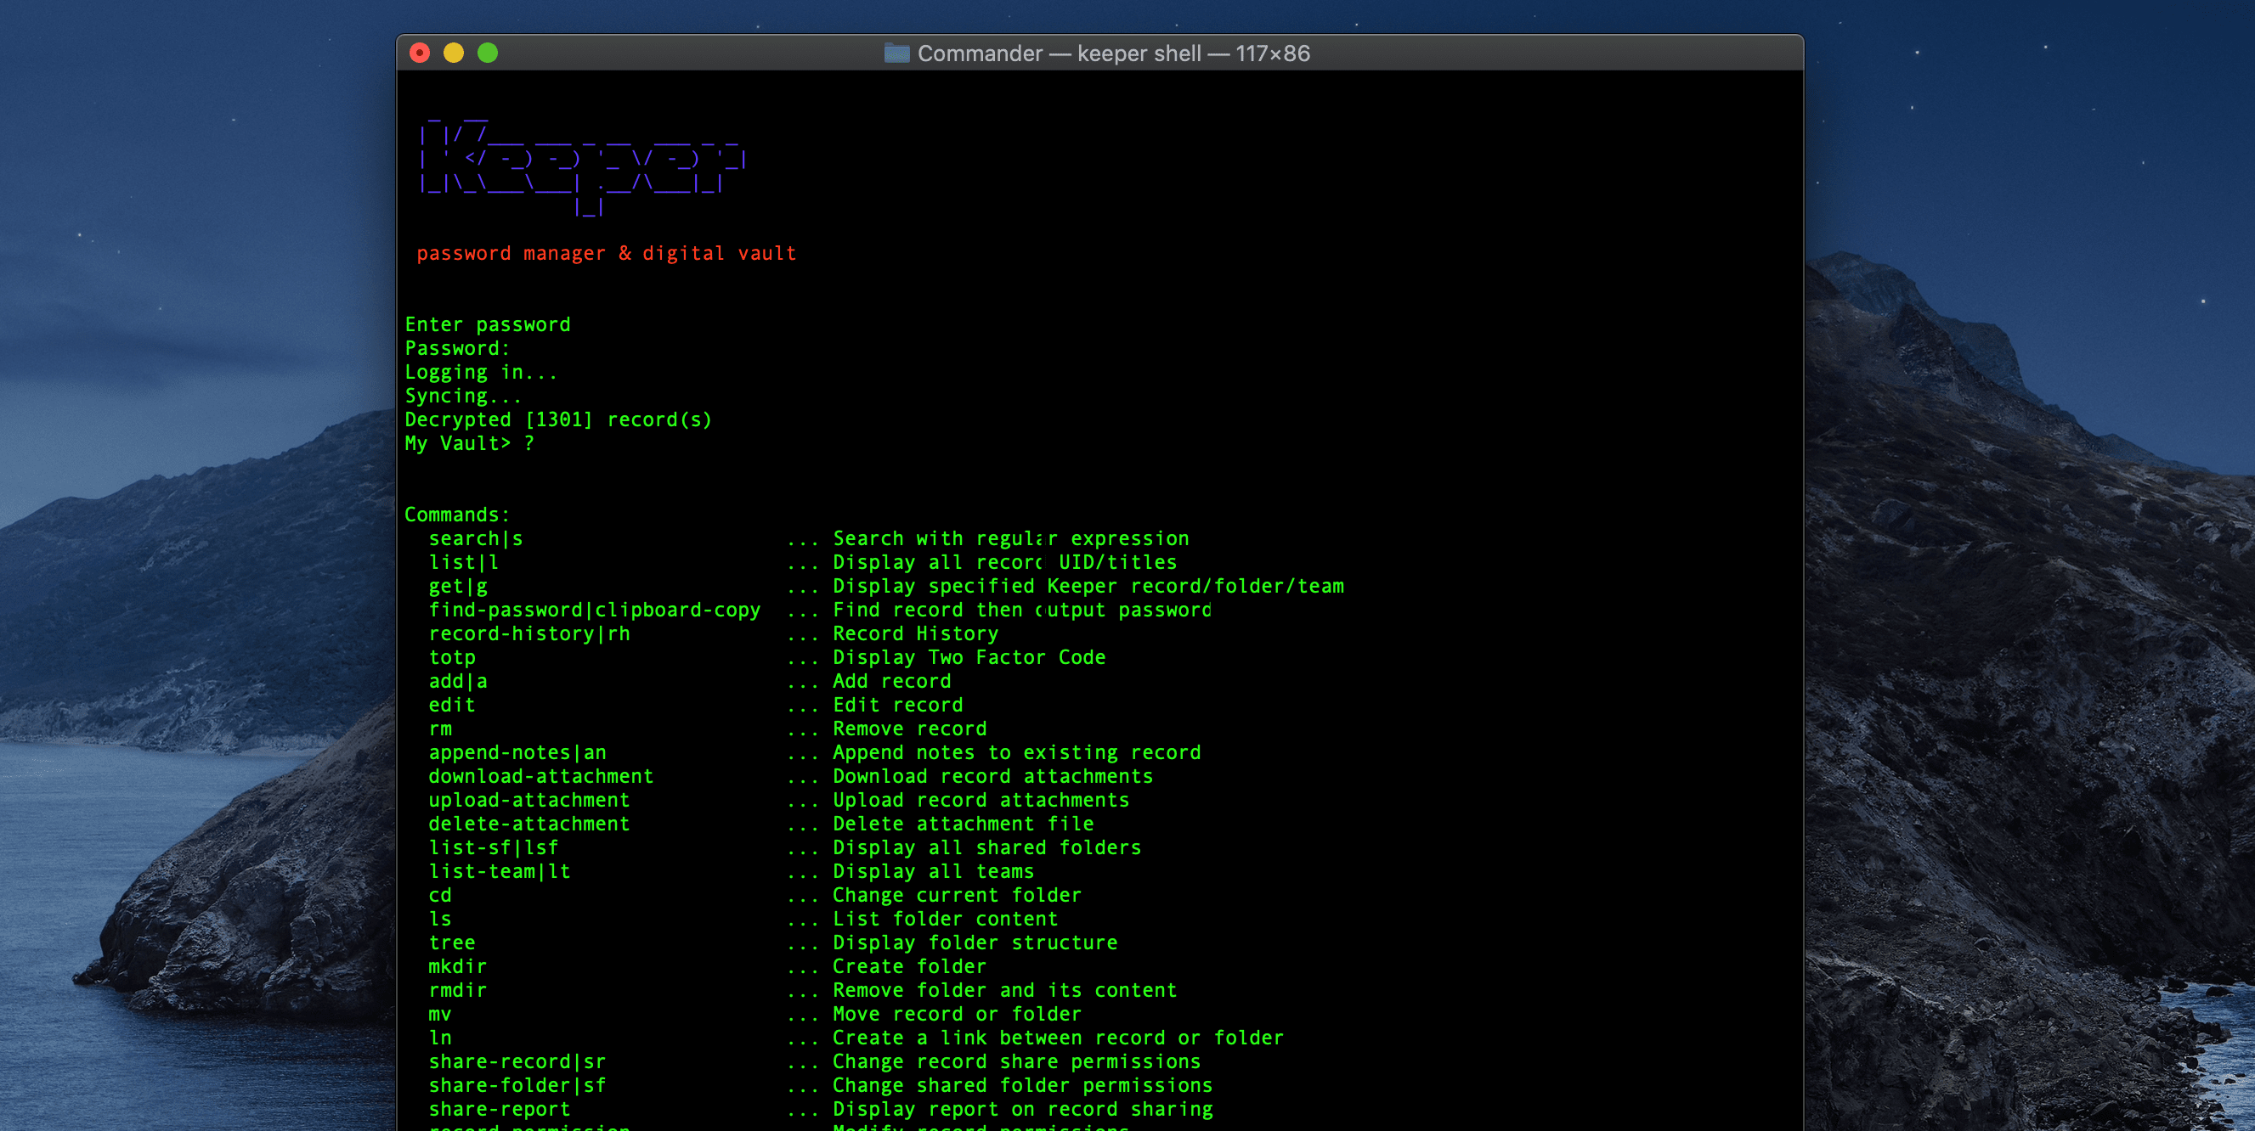The height and width of the screenshot is (1131, 2255).
Task: Click 'Display folder structure' description
Action: tap(975, 943)
